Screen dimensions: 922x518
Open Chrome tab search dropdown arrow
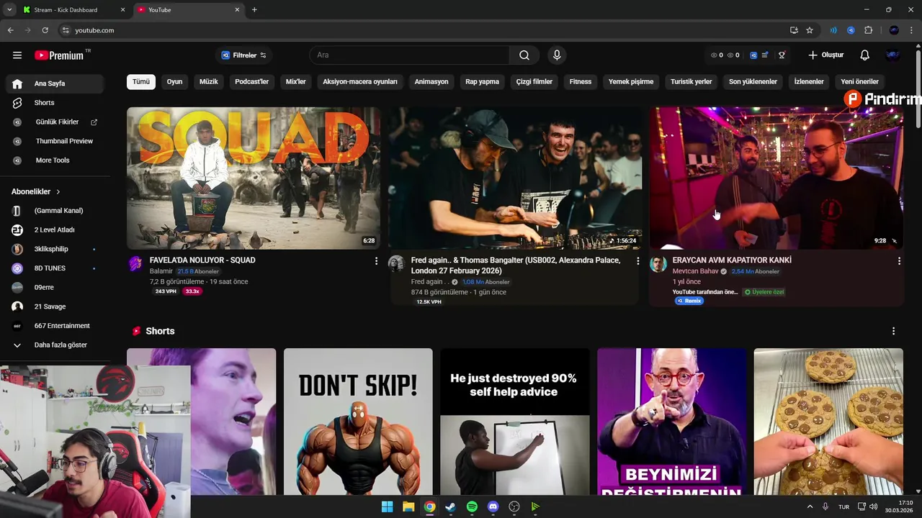9,10
